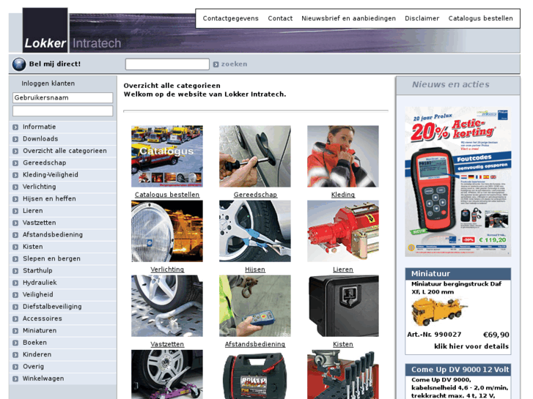Open the Kleding-Veiligheid sidebar category

tap(51, 175)
